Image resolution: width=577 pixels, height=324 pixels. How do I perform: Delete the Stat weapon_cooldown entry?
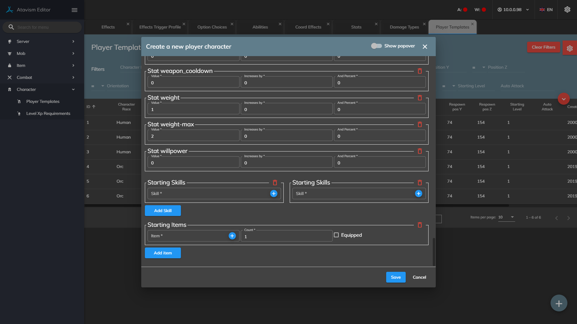420,71
